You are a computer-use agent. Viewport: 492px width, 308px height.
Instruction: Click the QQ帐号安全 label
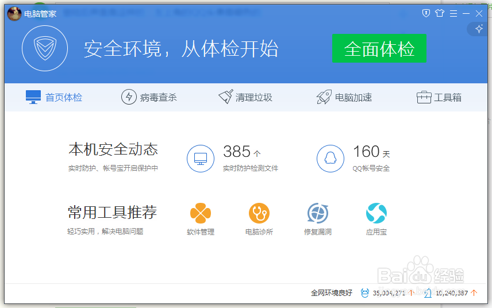coord(371,168)
